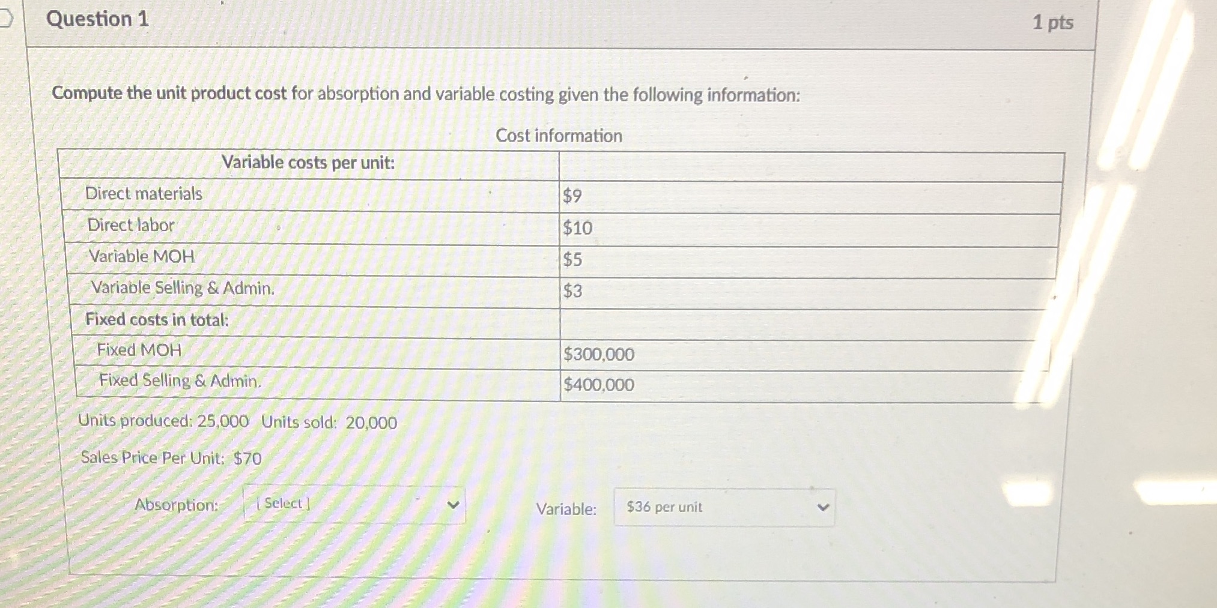The image size is (1217, 608).
Task: Select the Variable MOH row
Action: 141,257
